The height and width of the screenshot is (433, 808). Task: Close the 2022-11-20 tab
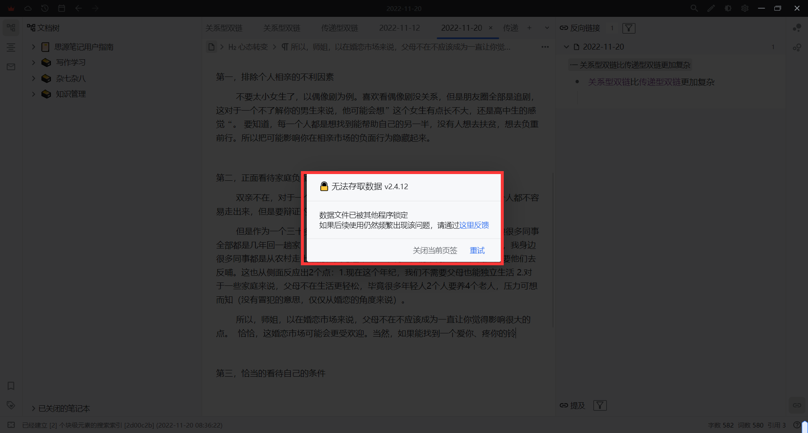click(491, 28)
